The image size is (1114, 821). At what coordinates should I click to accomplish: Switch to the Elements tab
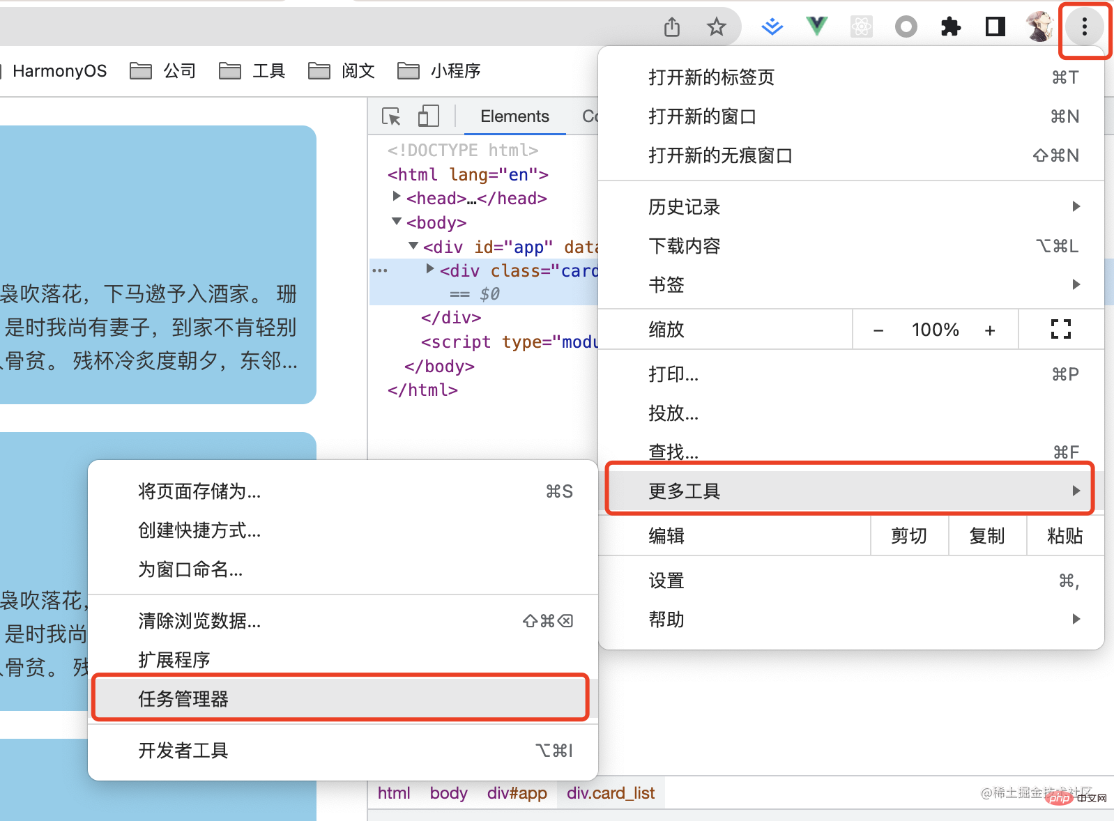pos(514,116)
